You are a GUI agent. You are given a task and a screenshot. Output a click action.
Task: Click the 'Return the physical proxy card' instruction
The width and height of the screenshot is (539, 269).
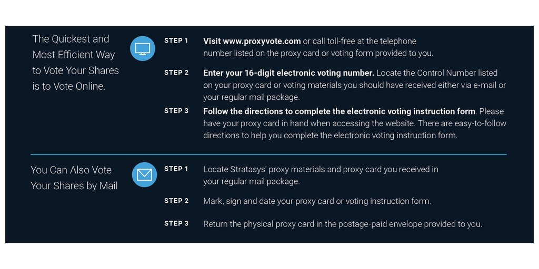point(342,224)
